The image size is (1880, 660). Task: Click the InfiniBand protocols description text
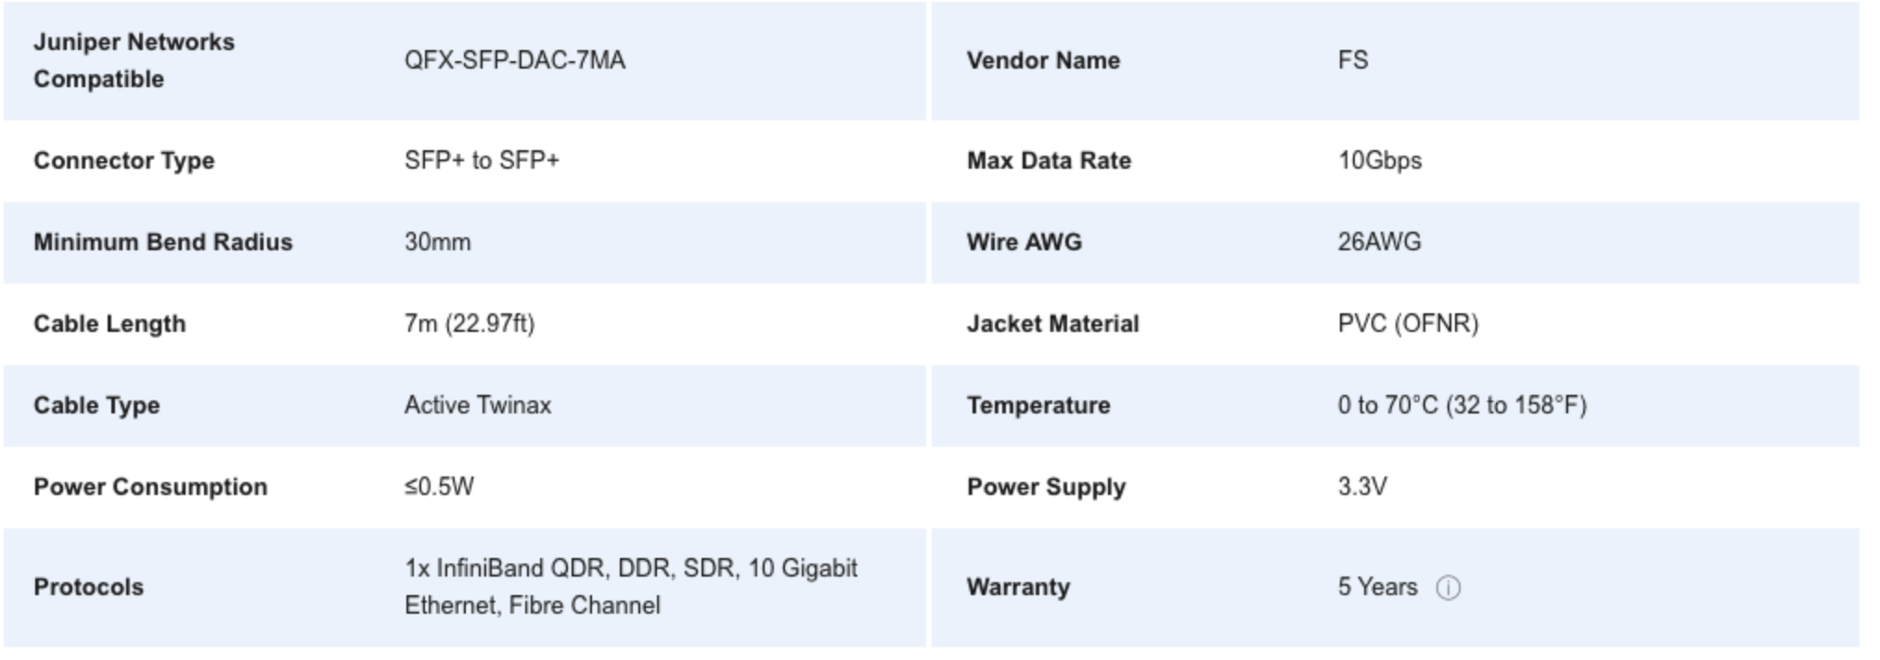(x=630, y=587)
